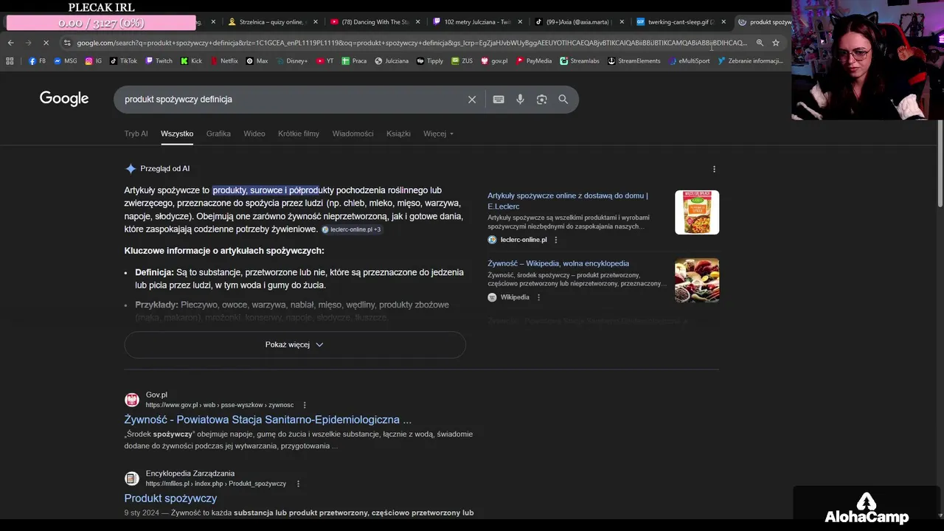Select the Tryb AI search tab
This screenshot has width=944, height=531.
pyautogui.click(x=136, y=133)
